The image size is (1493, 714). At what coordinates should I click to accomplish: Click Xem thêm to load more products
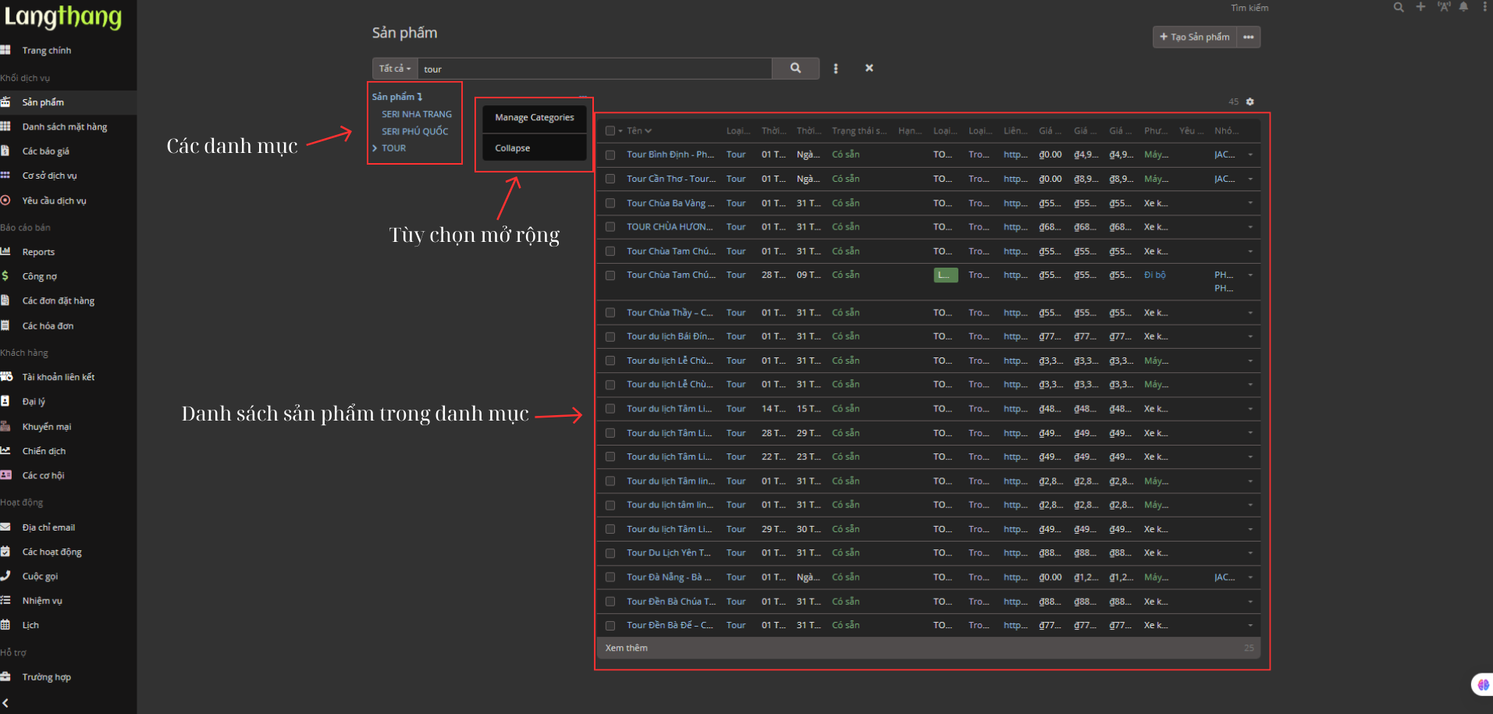pyautogui.click(x=627, y=648)
